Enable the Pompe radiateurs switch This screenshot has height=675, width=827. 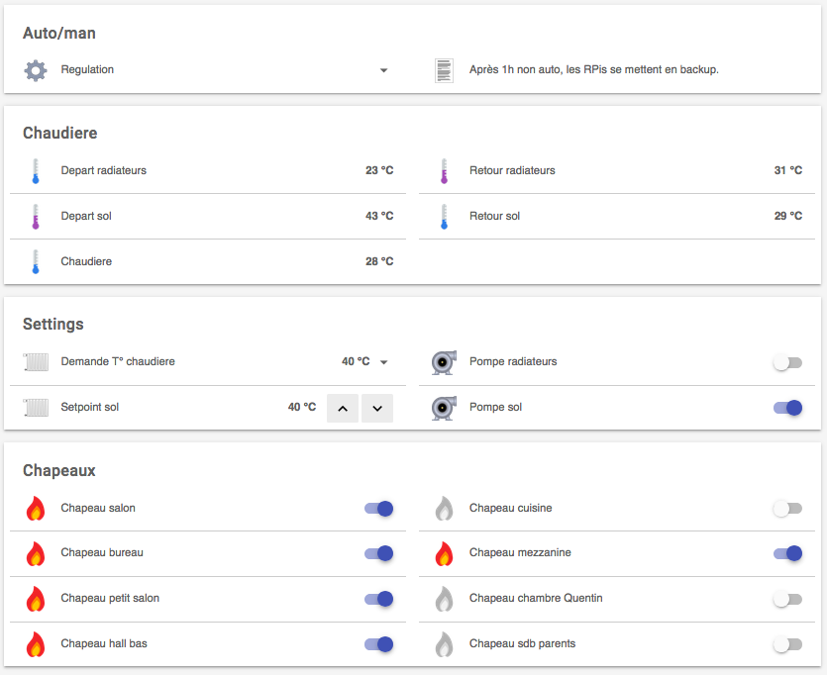787,362
